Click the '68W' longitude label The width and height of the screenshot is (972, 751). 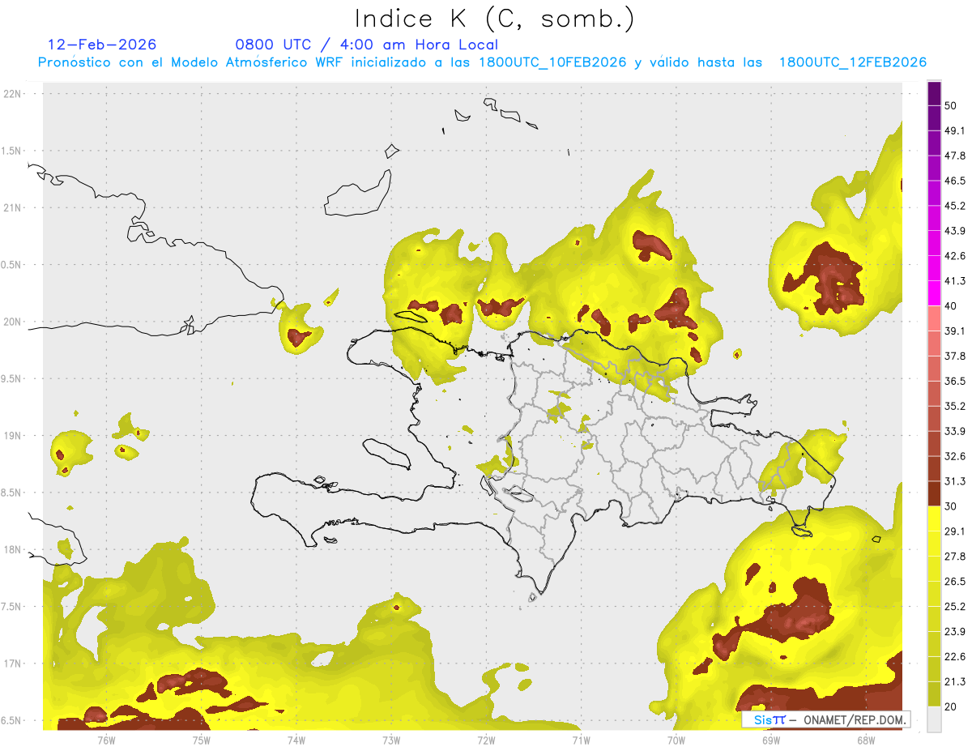click(x=865, y=740)
